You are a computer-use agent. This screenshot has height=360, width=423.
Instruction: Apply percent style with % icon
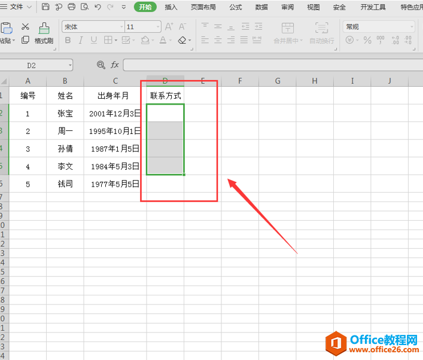pyautogui.click(x=367, y=40)
